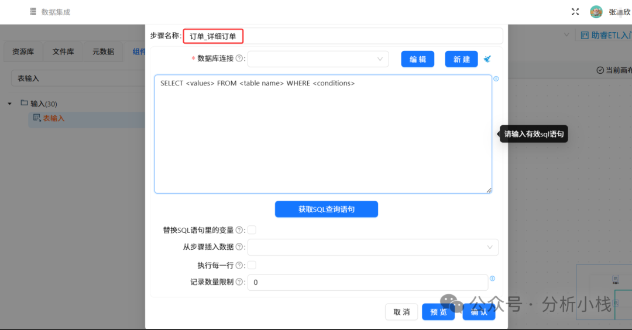Switch to 文件库 tab
The width and height of the screenshot is (632, 330).
click(63, 51)
